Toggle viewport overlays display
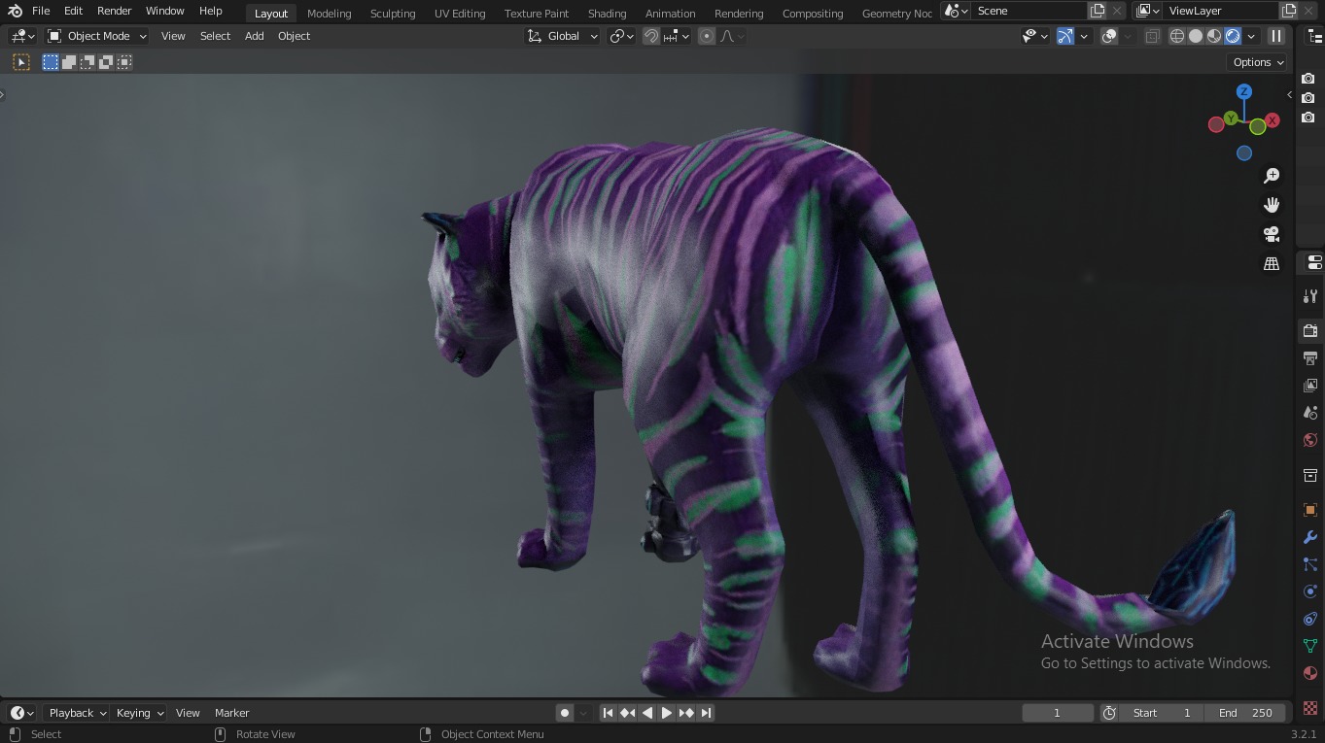This screenshot has height=743, width=1325. click(x=1109, y=36)
